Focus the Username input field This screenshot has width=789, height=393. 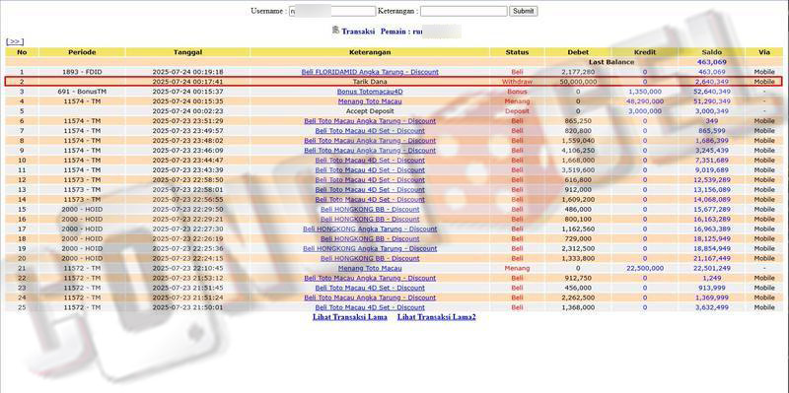[332, 11]
